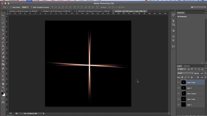Click the Opacity 100% value field
The width and height of the screenshot is (207, 116).
click(x=202, y=73)
